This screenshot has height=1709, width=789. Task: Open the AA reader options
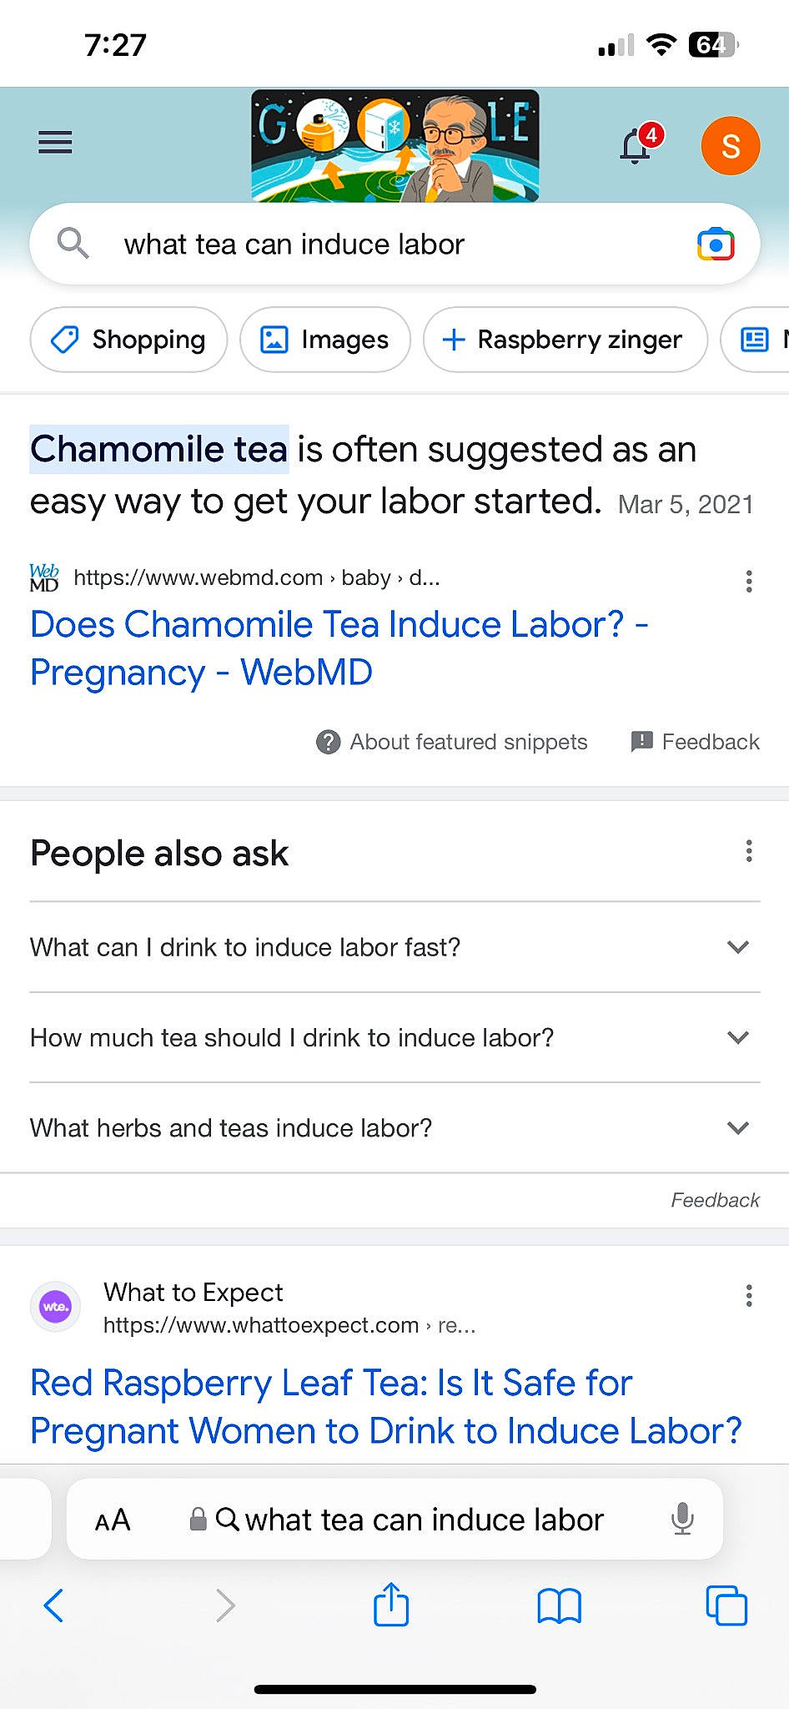pyautogui.click(x=113, y=1520)
